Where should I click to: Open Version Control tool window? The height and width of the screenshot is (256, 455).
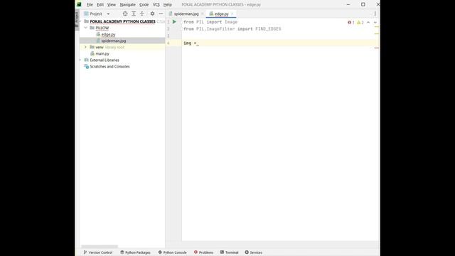tap(98, 252)
